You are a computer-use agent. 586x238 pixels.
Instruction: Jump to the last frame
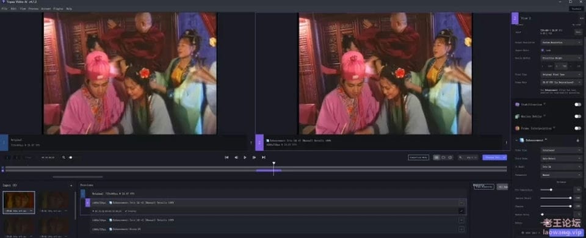264,157
